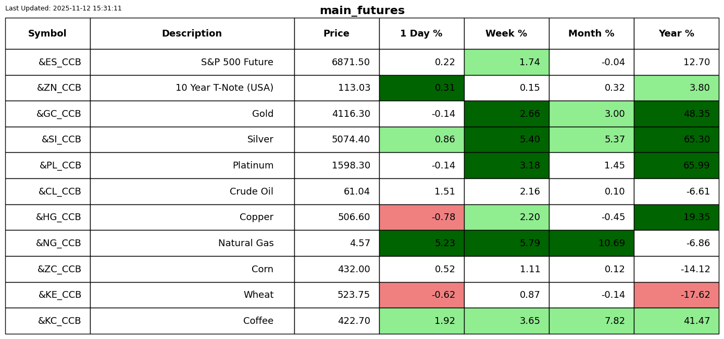Click Platinum's 3.18 week cell
724x339 pixels.
pyautogui.click(x=506, y=165)
